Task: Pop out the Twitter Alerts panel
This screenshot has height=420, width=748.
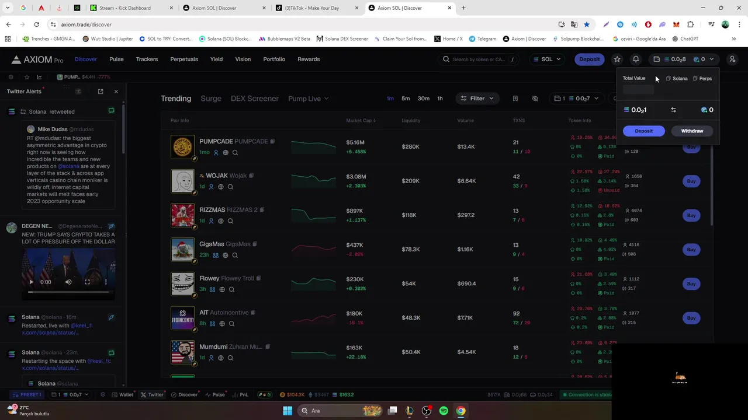Action: pos(101,92)
